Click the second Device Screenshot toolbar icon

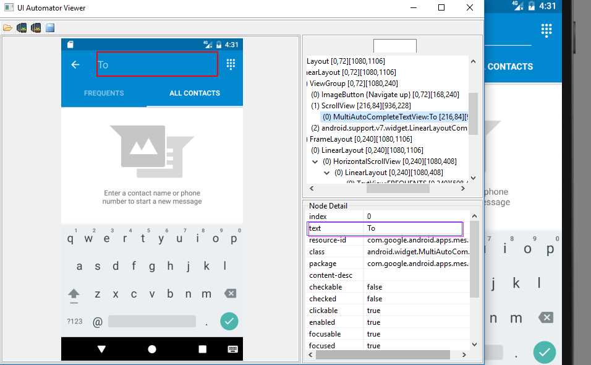coord(36,27)
